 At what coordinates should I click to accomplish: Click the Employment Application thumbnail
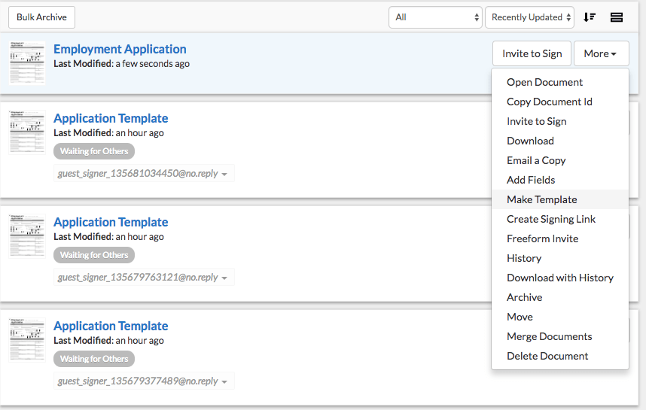click(x=27, y=62)
